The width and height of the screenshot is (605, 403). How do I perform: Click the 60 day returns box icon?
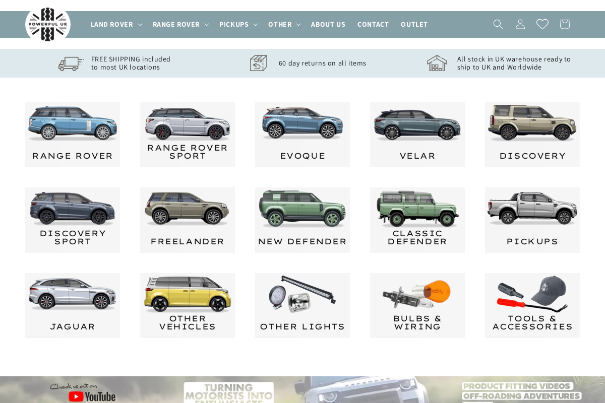point(259,63)
